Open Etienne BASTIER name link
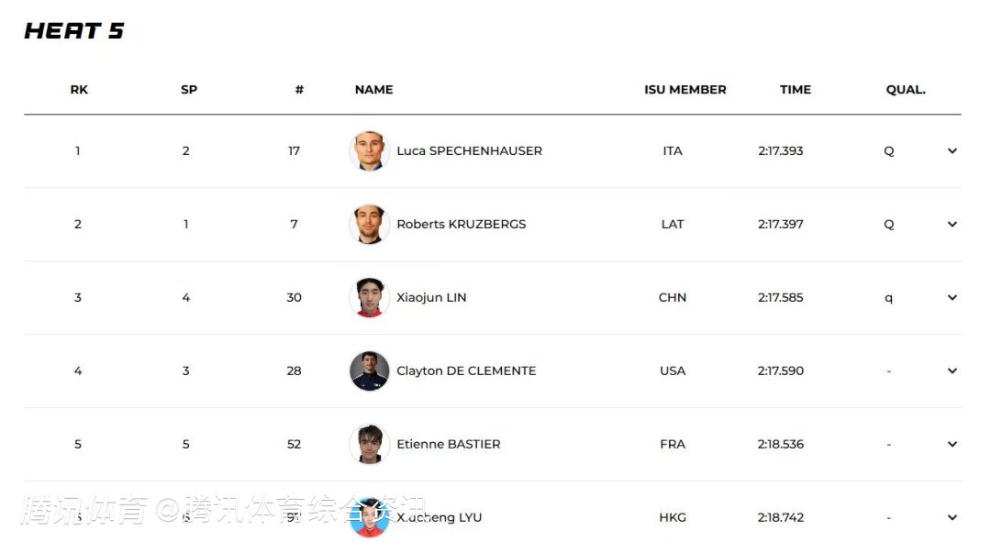 tap(448, 444)
